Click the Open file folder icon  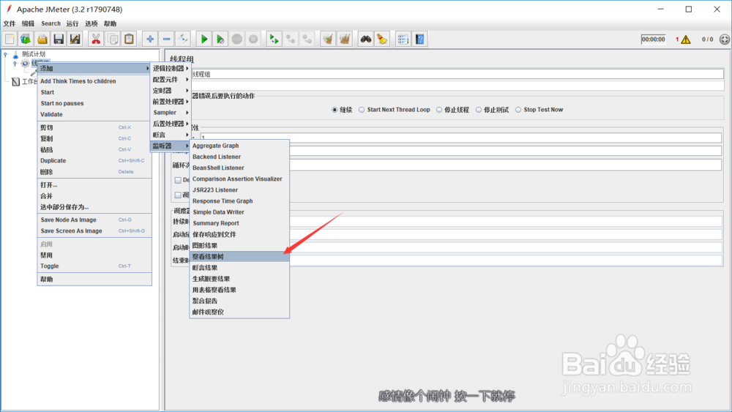click(42, 40)
